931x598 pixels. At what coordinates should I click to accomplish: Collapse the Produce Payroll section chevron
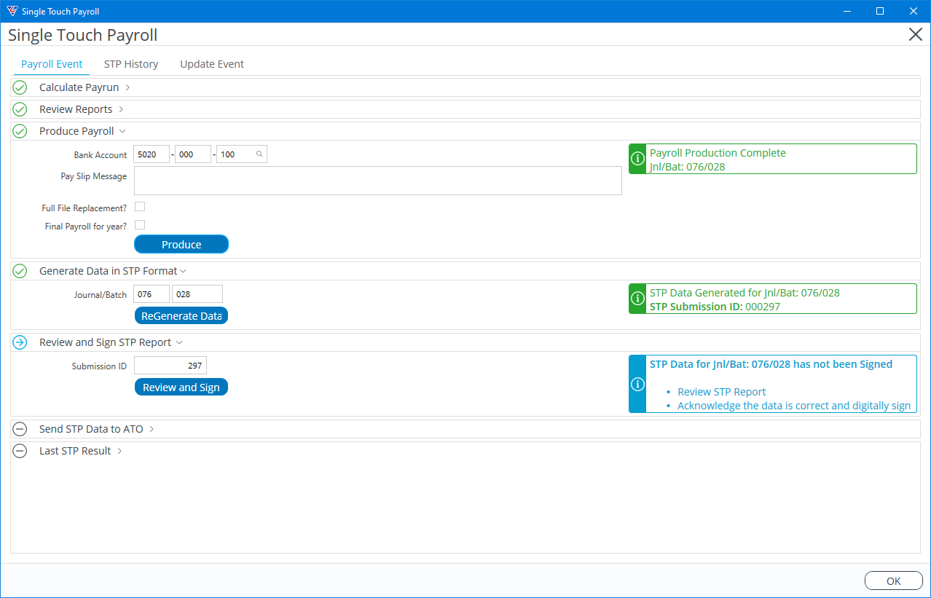[122, 131]
